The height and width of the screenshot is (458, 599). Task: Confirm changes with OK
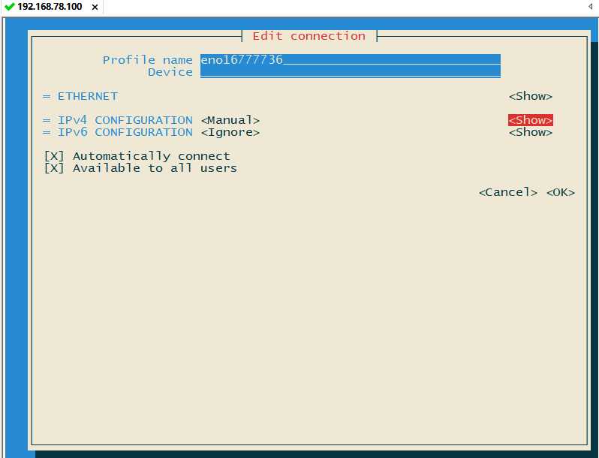point(561,192)
